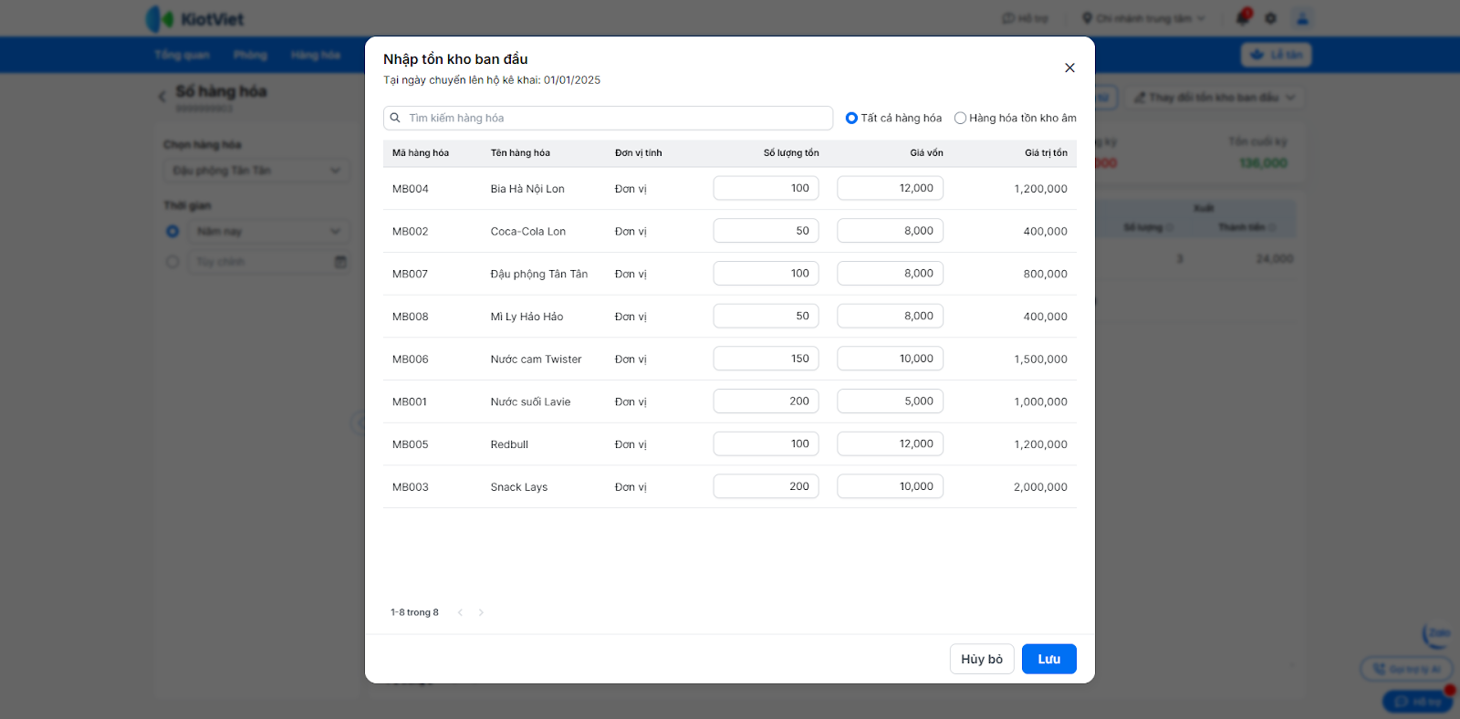Click the 'Hủy bỏ' cancel button
This screenshot has width=1460, height=719.
(x=981, y=659)
